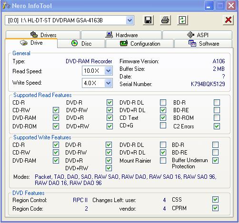
Task: Click the write modes list text
Action: point(126,180)
